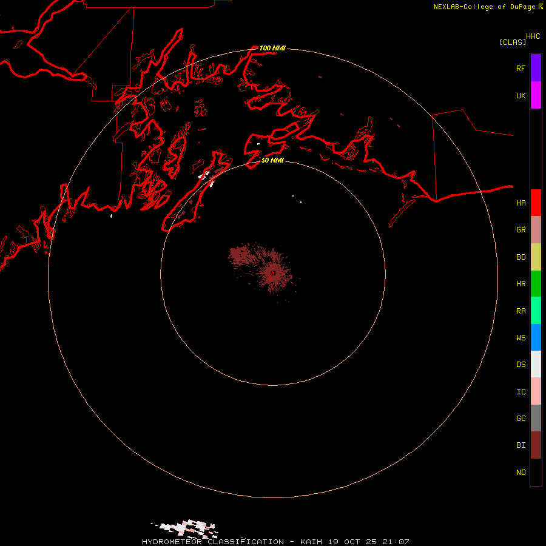This screenshot has width=546, height=546.
Task: Click the GR graupel color swatch
Action: (x=536, y=230)
